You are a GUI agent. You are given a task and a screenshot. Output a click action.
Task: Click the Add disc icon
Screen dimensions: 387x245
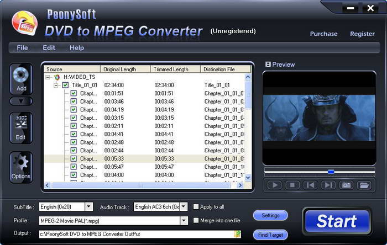[x=21, y=79]
